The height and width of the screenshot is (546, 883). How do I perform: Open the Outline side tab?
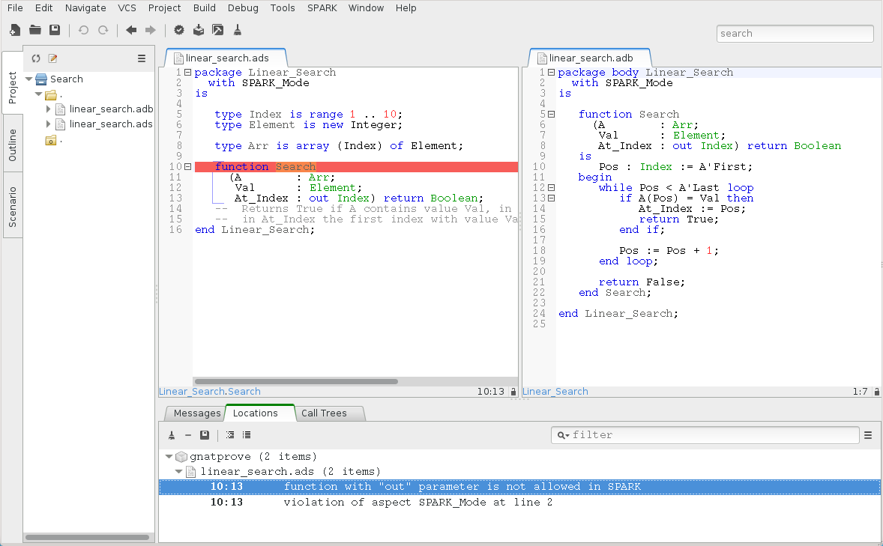pyautogui.click(x=13, y=145)
